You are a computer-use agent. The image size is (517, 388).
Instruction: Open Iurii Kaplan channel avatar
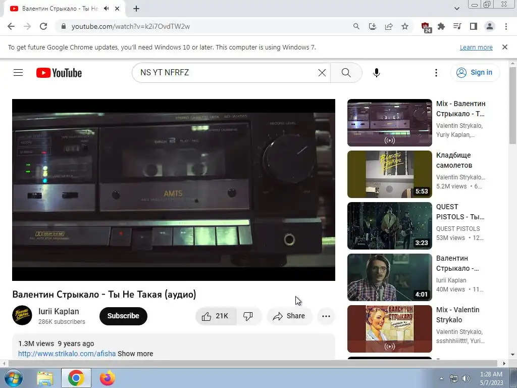[22, 315]
